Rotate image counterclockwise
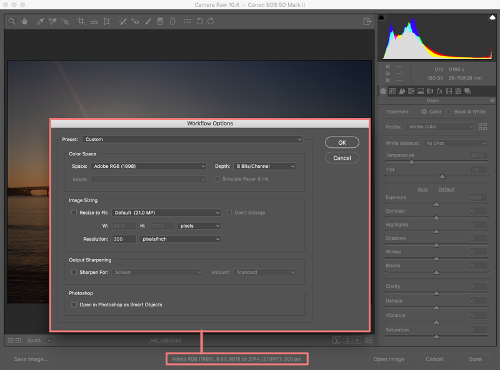Image resolution: width=500 pixels, height=370 pixels. click(x=199, y=21)
